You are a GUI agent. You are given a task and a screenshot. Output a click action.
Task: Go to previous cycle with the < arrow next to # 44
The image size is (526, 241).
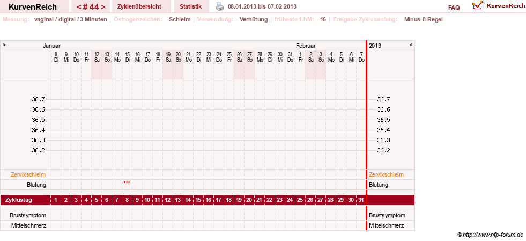tap(79, 7)
